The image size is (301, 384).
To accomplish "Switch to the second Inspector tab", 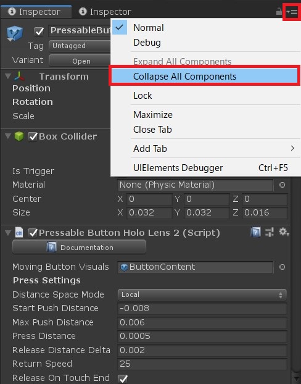I will coord(105,12).
